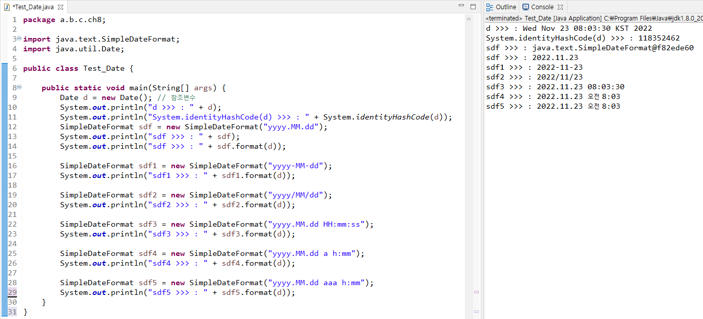This screenshot has height=319, width=703.
Task: Click the "yyyy.MM.dd HH:mm:ss" pattern string
Action: pos(316,224)
